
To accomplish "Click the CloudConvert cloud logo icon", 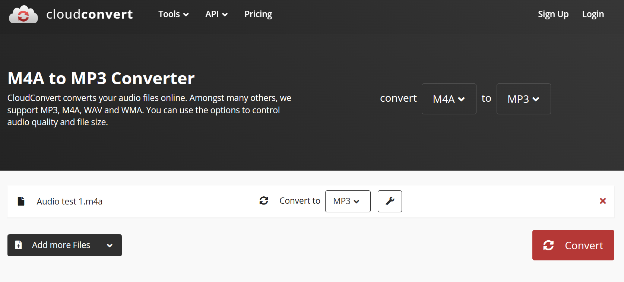I will point(23,15).
